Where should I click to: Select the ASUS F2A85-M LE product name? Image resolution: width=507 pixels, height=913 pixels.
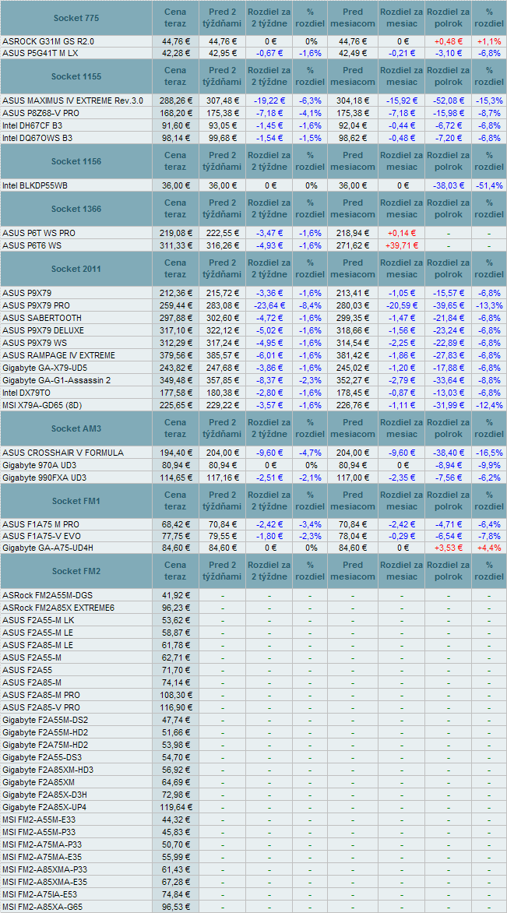pyautogui.click(x=37, y=644)
